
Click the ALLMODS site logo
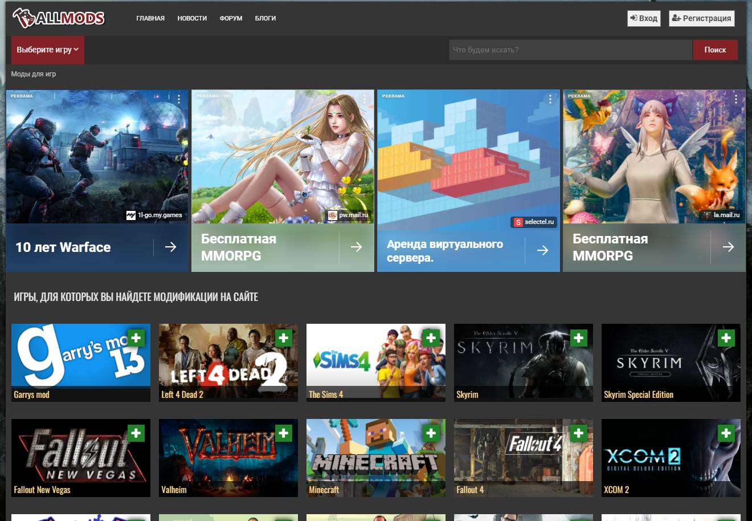tap(59, 18)
